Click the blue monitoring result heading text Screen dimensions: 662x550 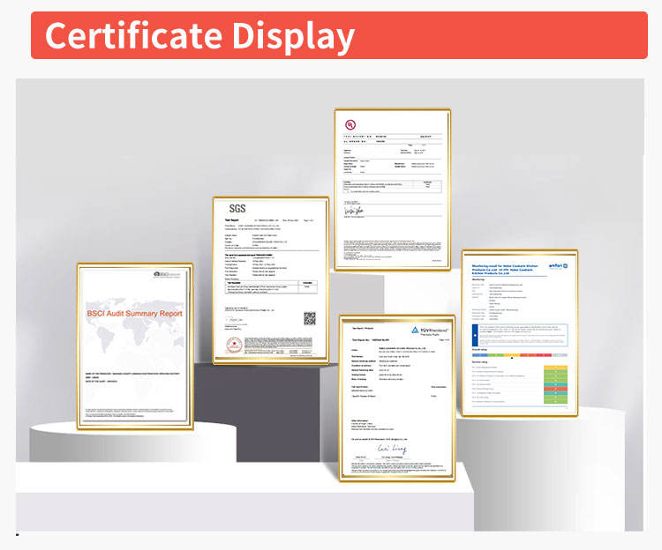[x=501, y=268]
